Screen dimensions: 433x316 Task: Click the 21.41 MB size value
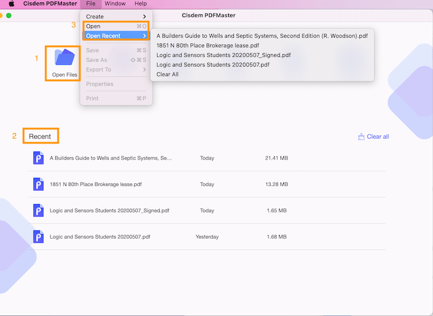pyautogui.click(x=277, y=158)
